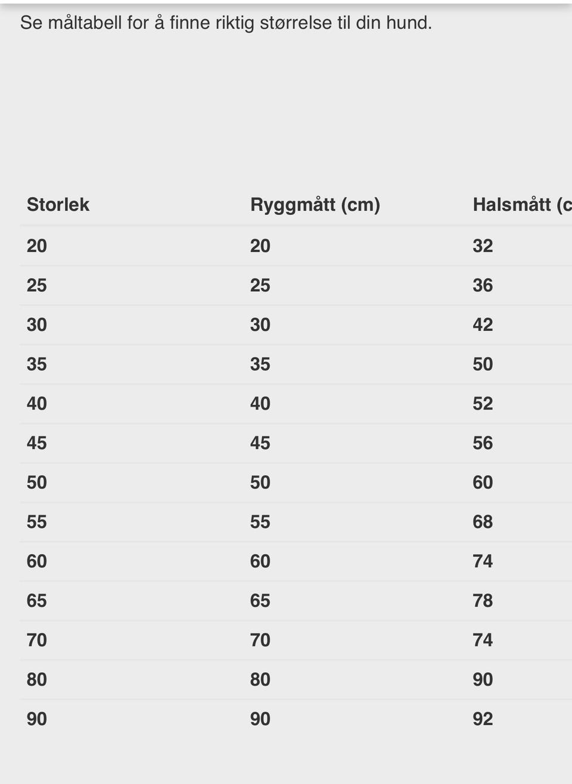Click Ryggmått value 70

(x=260, y=640)
